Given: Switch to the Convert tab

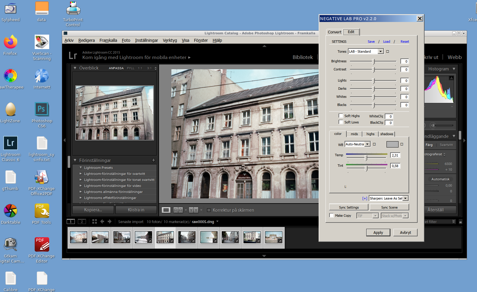Looking at the screenshot, I should (335, 32).
